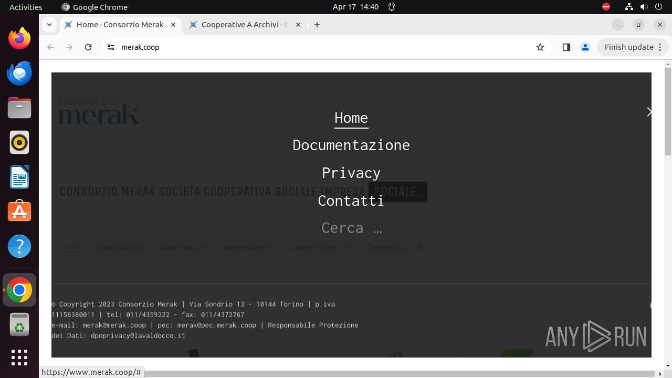Screen dimensions: 672x378
Task: Select Home in overlay menu
Action: click(x=351, y=118)
